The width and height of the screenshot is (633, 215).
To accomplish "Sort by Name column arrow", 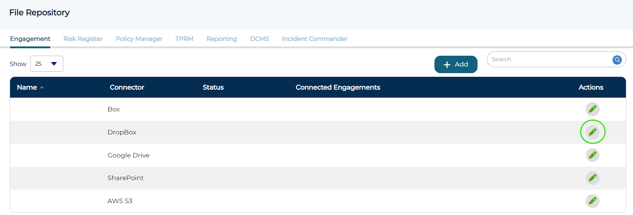I will [x=42, y=88].
